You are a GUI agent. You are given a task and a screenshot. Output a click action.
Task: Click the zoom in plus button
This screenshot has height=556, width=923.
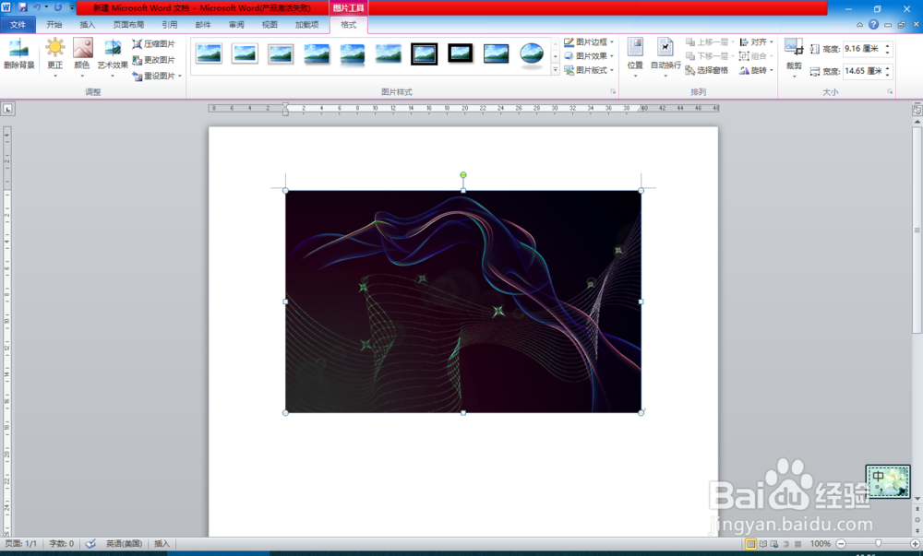pyautogui.click(x=916, y=544)
